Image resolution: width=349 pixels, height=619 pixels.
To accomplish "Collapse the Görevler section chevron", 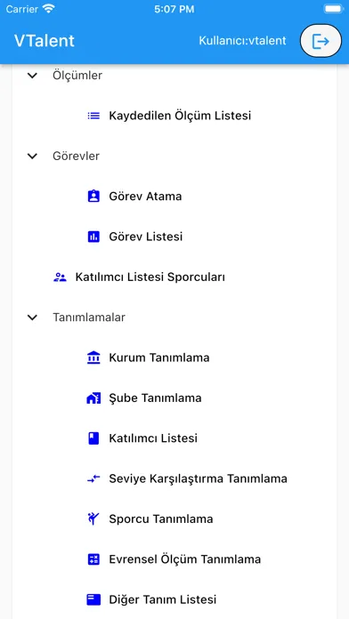I will tap(32, 156).
